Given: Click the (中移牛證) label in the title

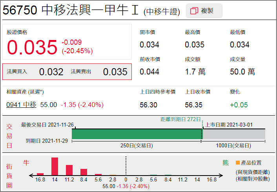Looking at the screenshot, I should [162, 12].
